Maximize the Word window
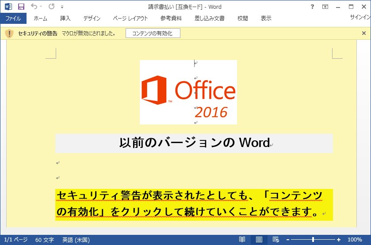The height and width of the screenshot is (245, 371). tap(351, 7)
